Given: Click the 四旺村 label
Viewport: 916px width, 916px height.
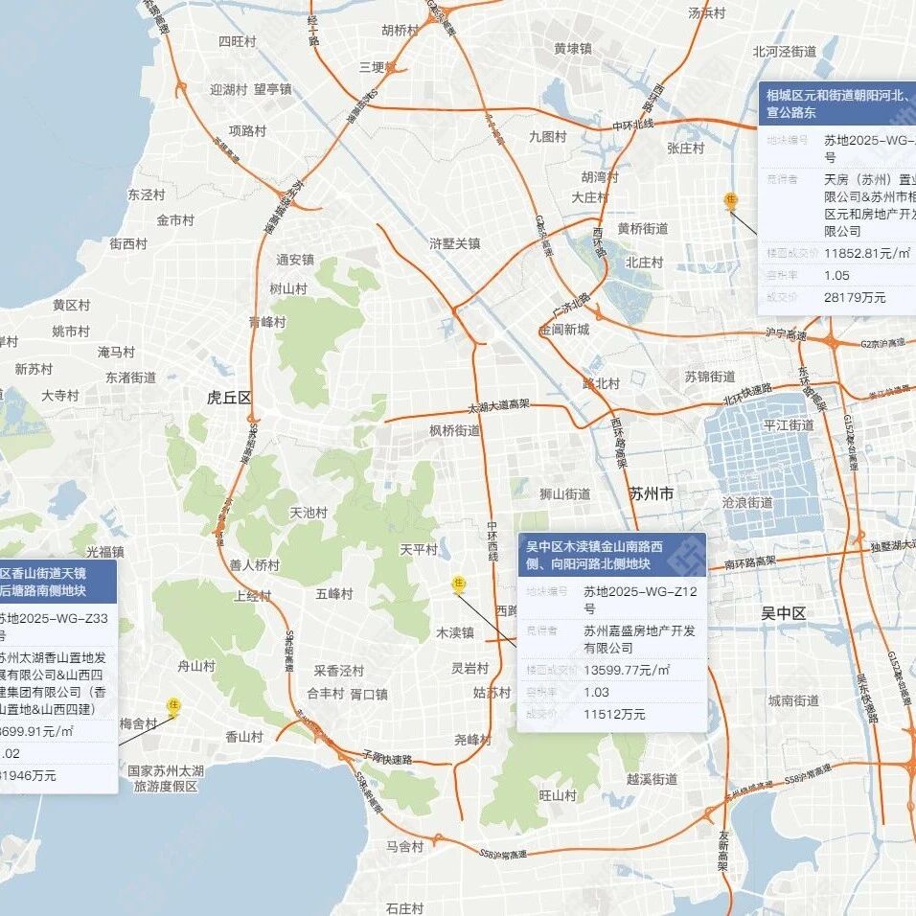Looking at the screenshot, I should (x=238, y=41).
